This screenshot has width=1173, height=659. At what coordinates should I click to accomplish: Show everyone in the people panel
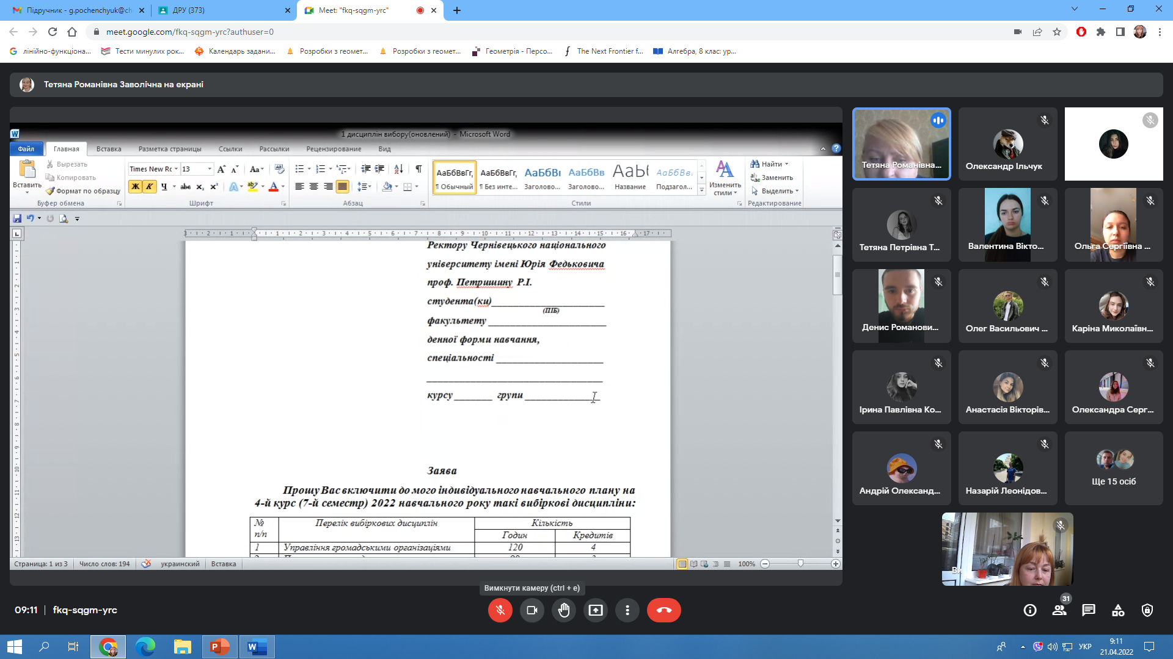coord(1059,610)
